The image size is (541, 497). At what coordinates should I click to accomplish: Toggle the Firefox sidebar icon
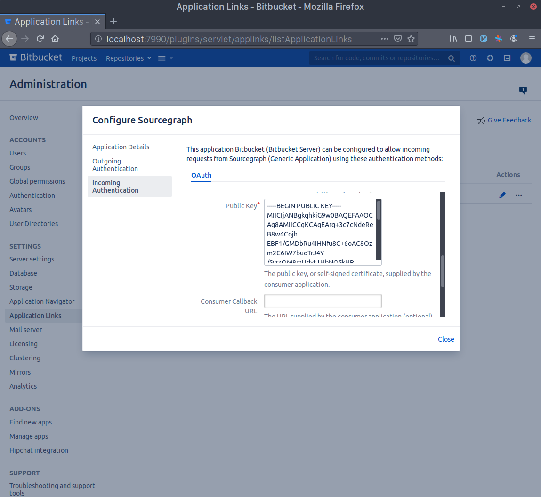tap(468, 39)
